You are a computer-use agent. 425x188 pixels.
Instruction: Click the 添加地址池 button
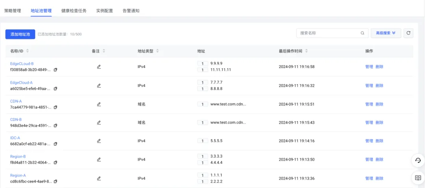[20, 34]
